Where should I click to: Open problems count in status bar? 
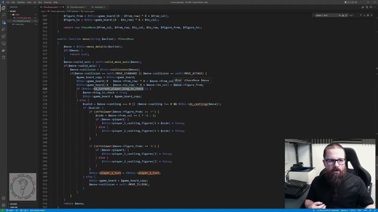(x=24, y=210)
